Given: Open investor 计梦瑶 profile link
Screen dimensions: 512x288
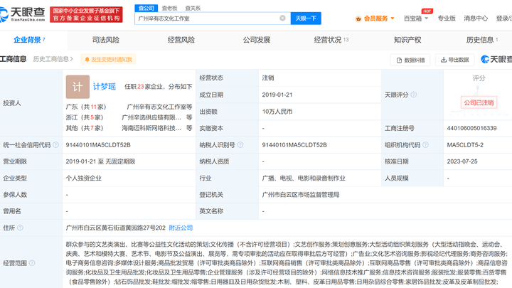Looking at the screenshot, I should [104, 87].
